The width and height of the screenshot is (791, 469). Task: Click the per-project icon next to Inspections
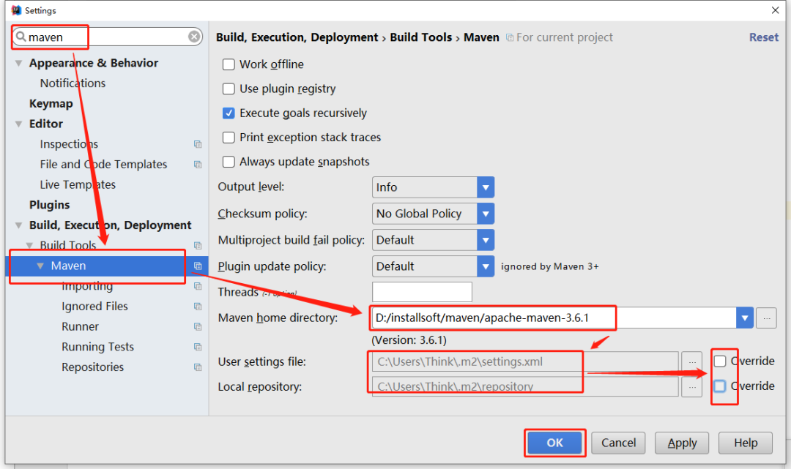(x=198, y=144)
